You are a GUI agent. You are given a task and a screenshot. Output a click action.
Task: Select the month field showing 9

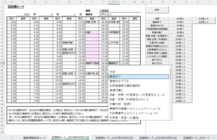(x=46, y=14)
